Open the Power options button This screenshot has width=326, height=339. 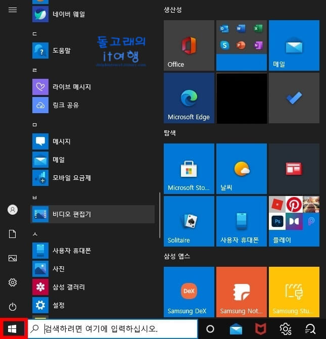pos(13,307)
